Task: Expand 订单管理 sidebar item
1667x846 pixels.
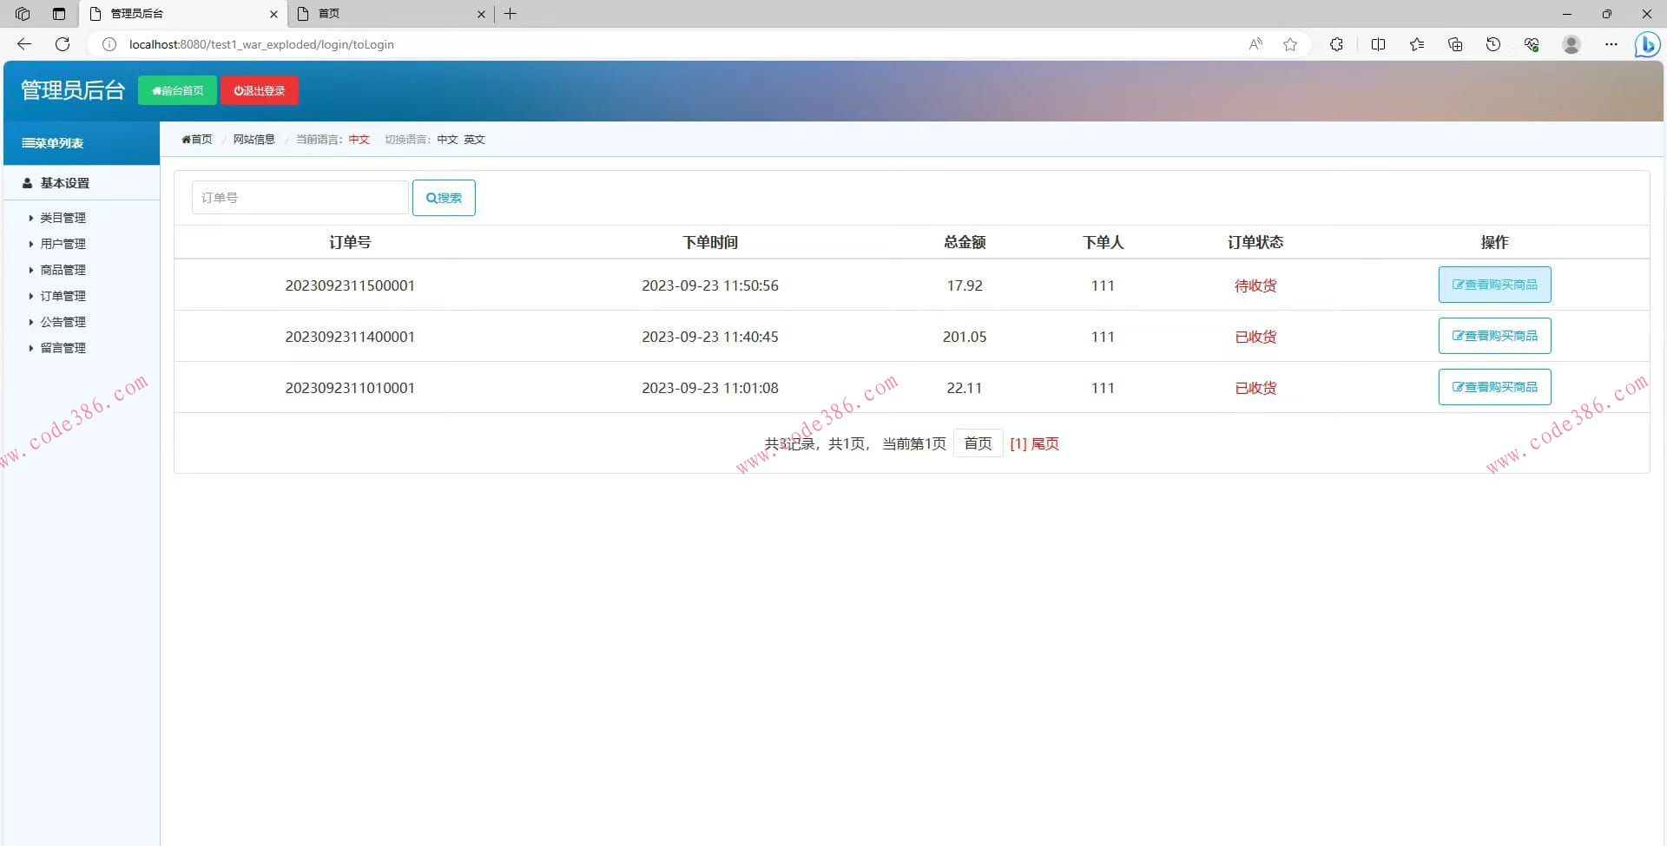Action: coord(63,296)
